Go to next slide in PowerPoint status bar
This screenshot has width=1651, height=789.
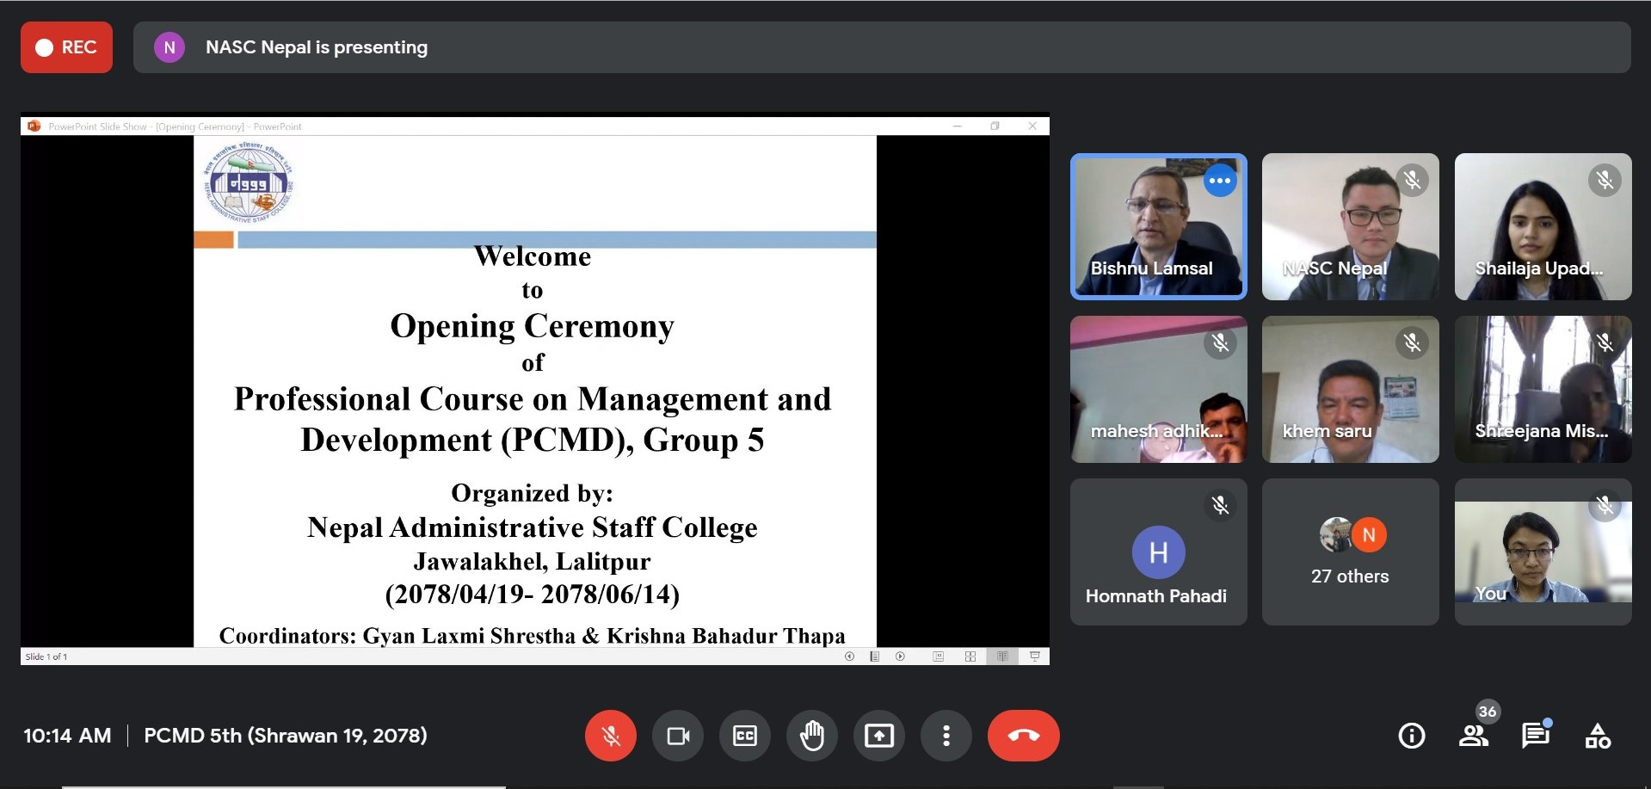(x=900, y=656)
